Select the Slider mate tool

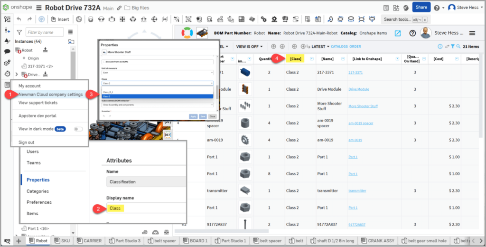point(112,19)
